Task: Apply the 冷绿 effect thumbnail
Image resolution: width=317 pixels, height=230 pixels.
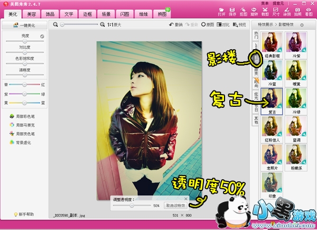Action: pyautogui.click(x=296, y=101)
